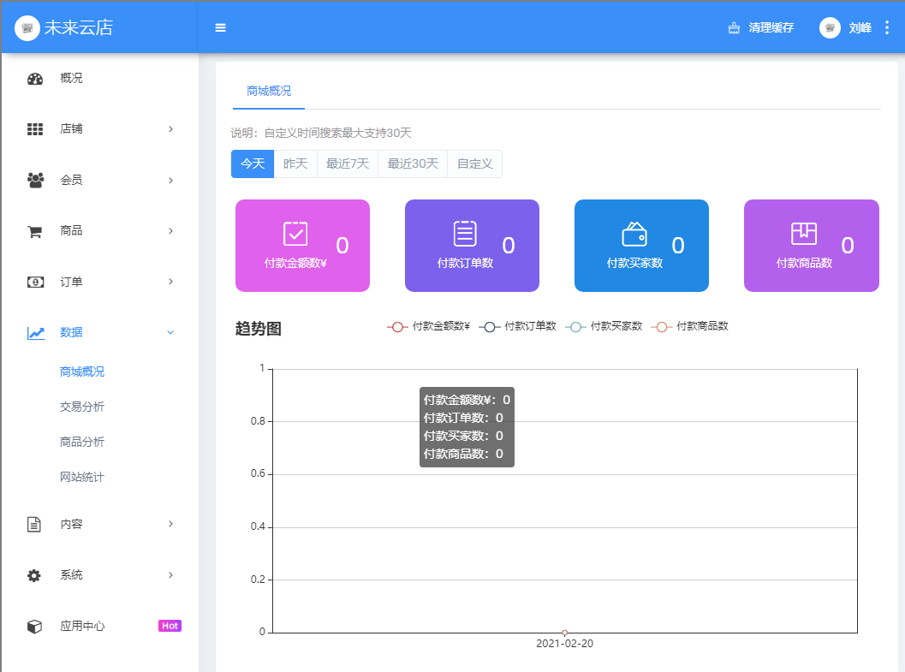Collapse the 数据 menu chevron
The height and width of the screenshot is (672, 905).
(x=170, y=332)
